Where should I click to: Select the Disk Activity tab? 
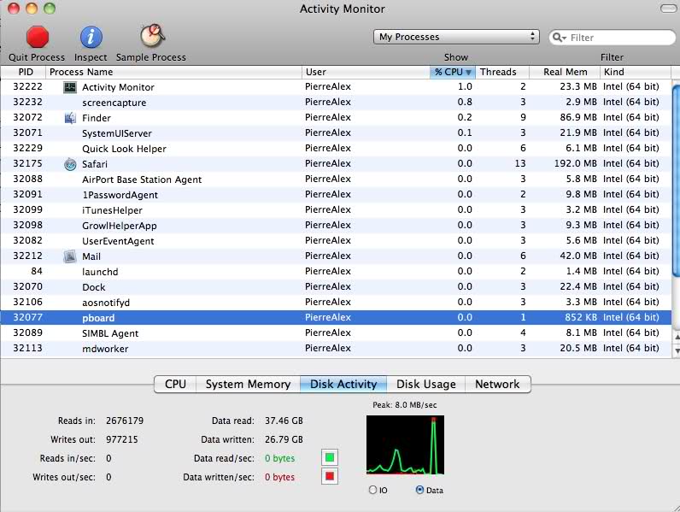pyautogui.click(x=343, y=384)
